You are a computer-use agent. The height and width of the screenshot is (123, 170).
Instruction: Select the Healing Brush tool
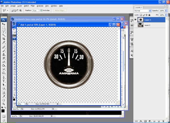[4, 47]
